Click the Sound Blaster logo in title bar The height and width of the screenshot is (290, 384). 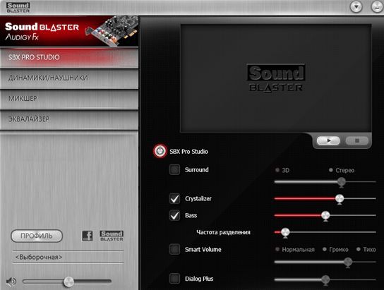pyautogui.click(x=18, y=8)
